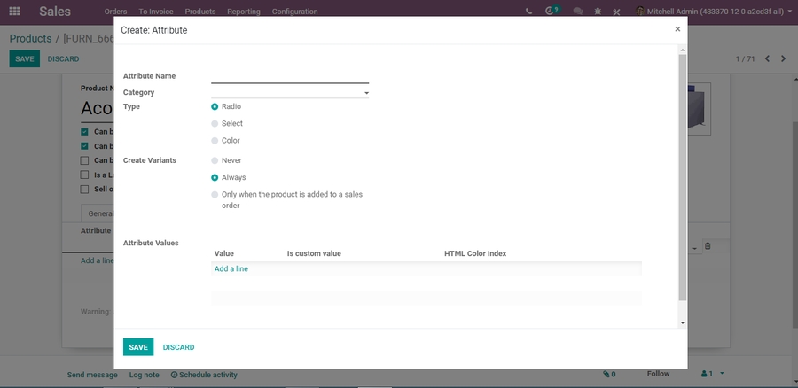
Task: Choose the Select type radio option
Action: (215, 124)
